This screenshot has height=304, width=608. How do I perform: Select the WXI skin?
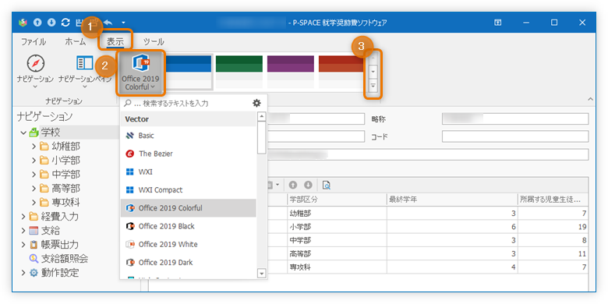(x=188, y=171)
